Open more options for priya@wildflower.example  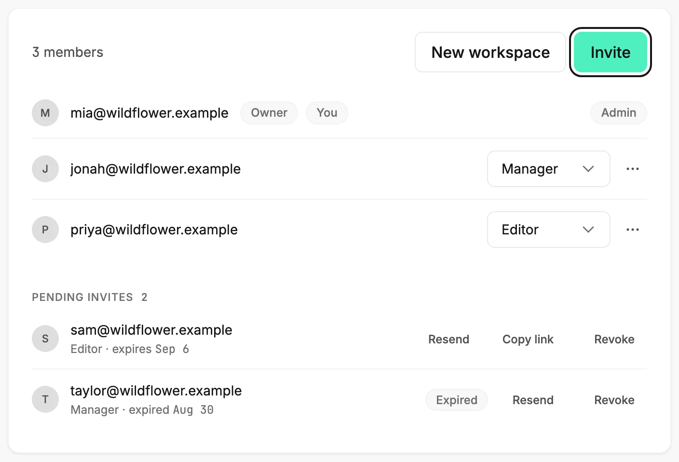coord(633,230)
